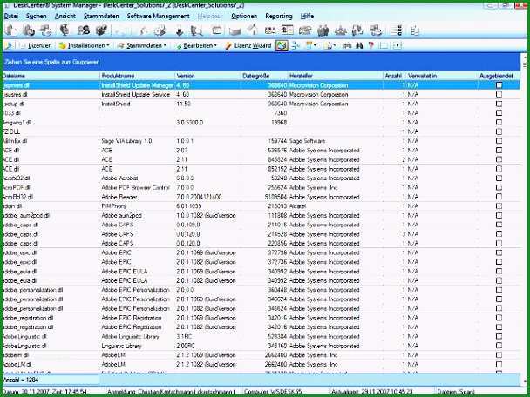The width and height of the screenshot is (530, 397).
Task: Open the Datei menu
Action: coord(11,16)
